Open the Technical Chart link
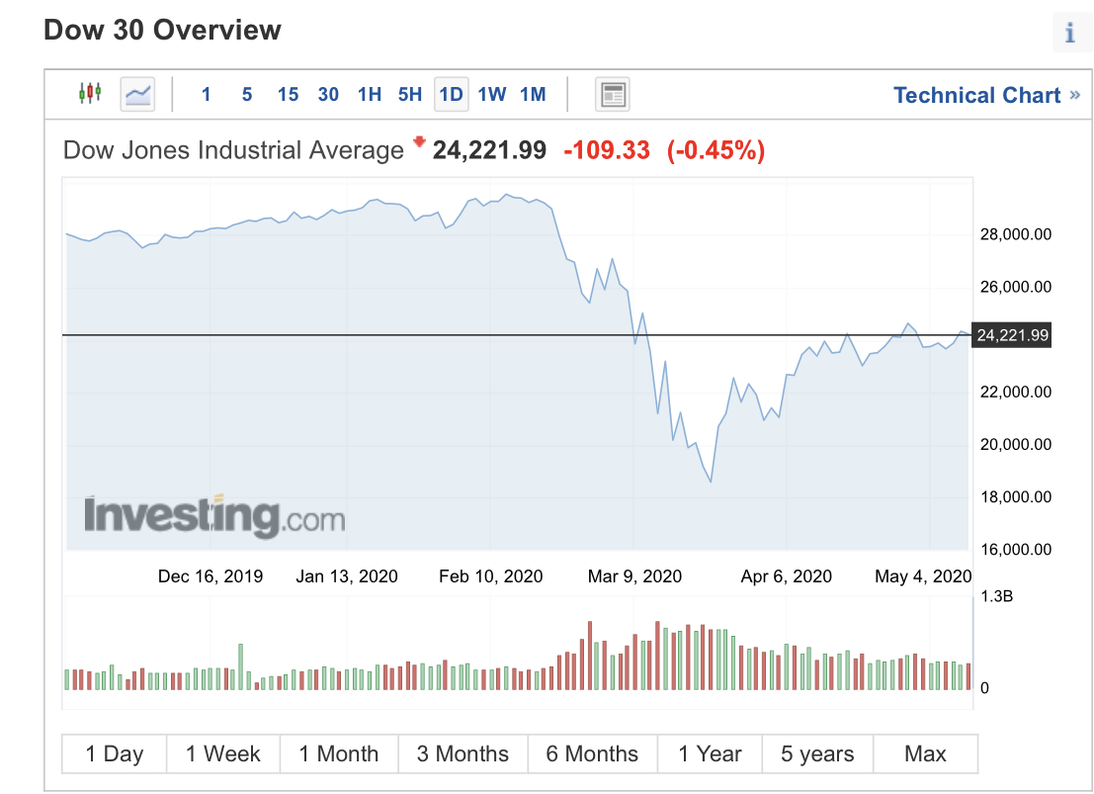 click(976, 95)
